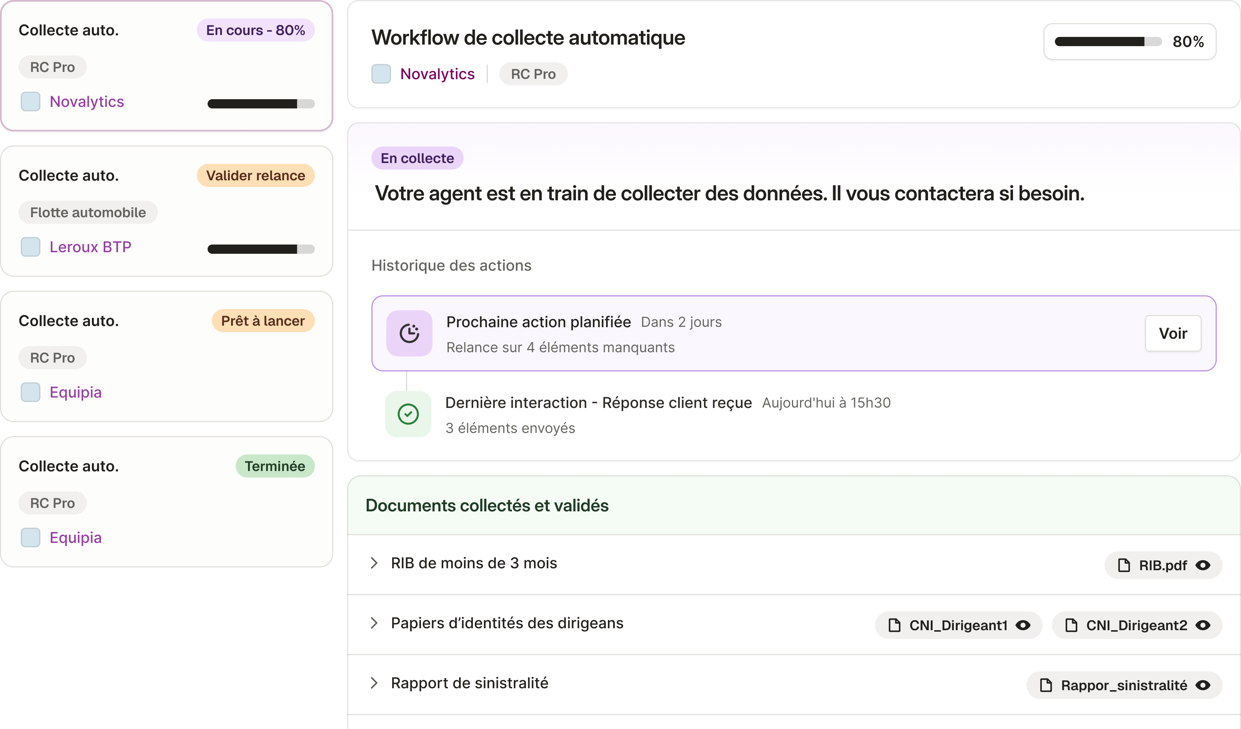Expand Papiers d'identités des dirigeans row
1241x729 pixels.
tap(374, 623)
